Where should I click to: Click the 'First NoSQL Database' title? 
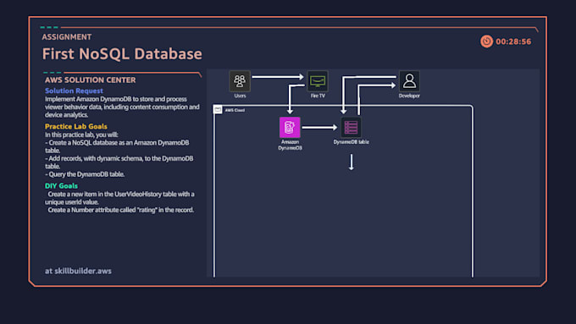click(122, 54)
